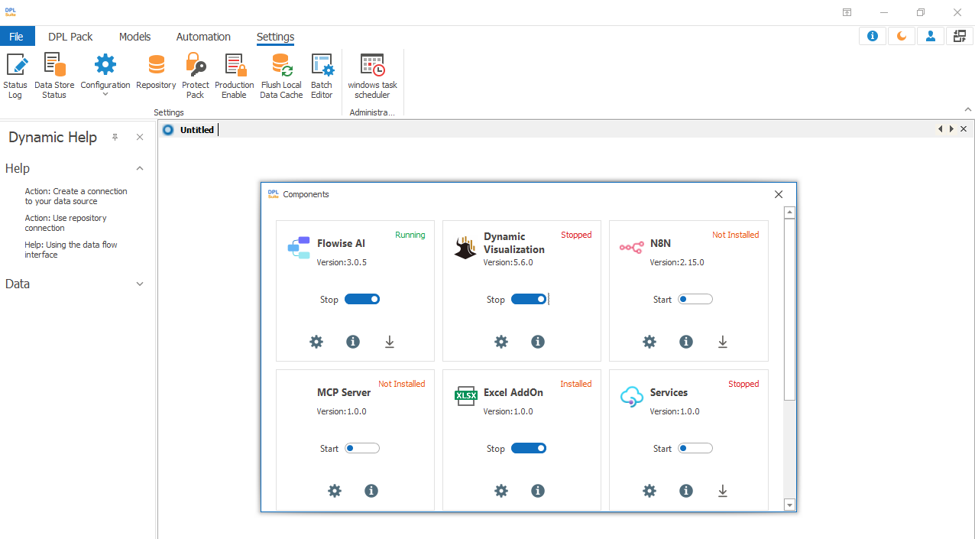Click the Components dialog scrollbar thumb
The image size is (975, 539).
coord(790,309)
